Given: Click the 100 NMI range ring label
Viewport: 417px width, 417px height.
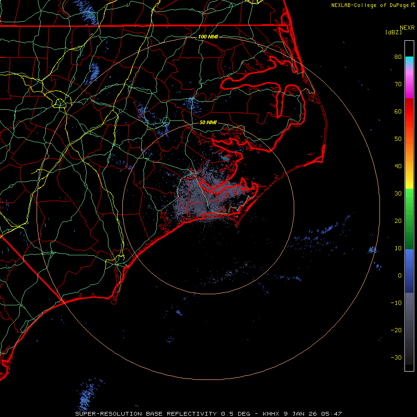Looking at the screenshot, I should click(x=208, y=37).
